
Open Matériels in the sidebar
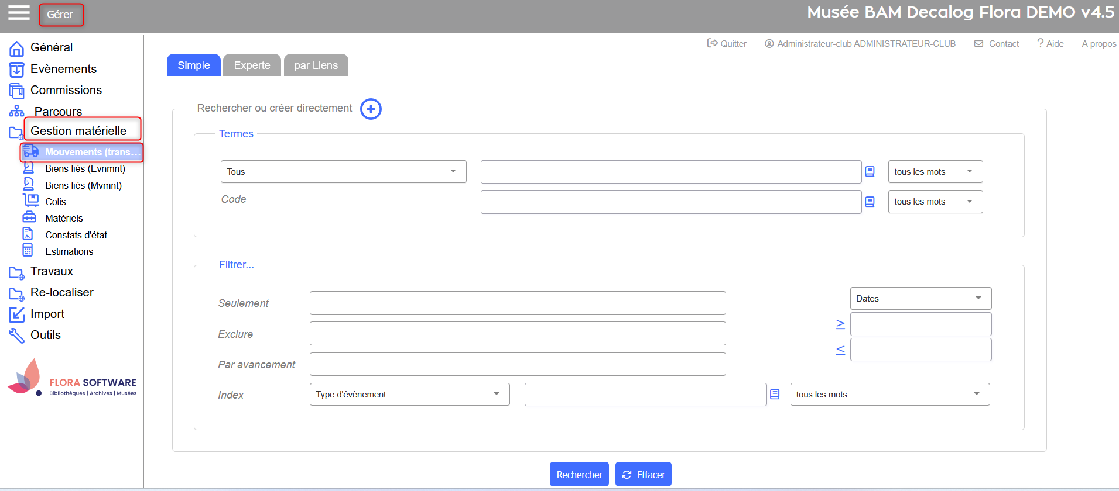[64, 218]
